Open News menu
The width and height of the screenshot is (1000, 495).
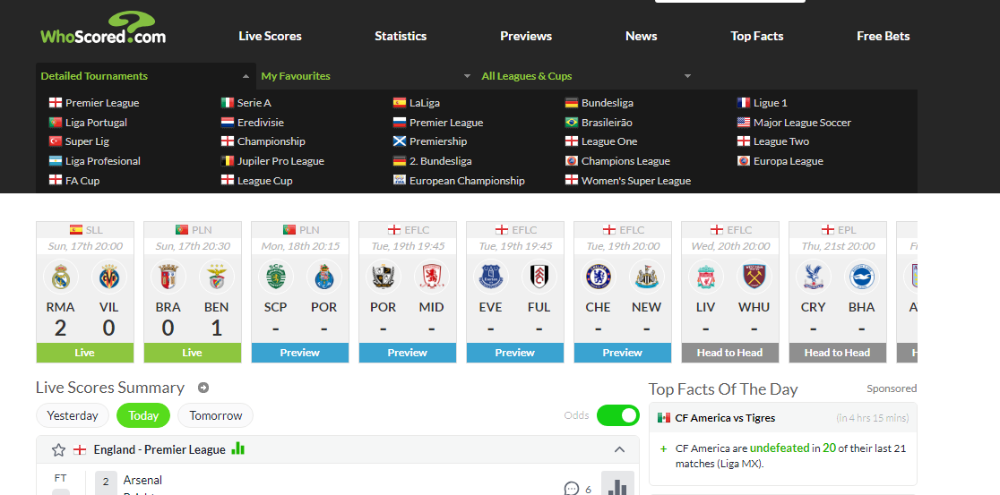pos(641,37)
